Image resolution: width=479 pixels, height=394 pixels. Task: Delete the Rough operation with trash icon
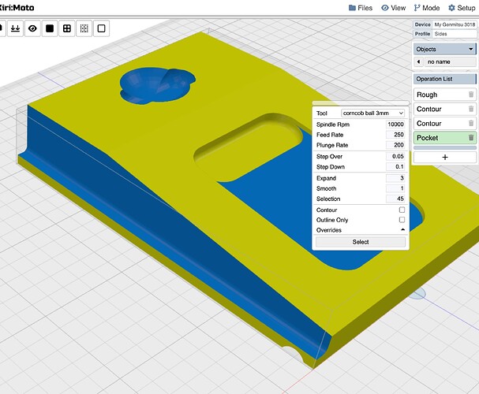click(x=471, y=95)
